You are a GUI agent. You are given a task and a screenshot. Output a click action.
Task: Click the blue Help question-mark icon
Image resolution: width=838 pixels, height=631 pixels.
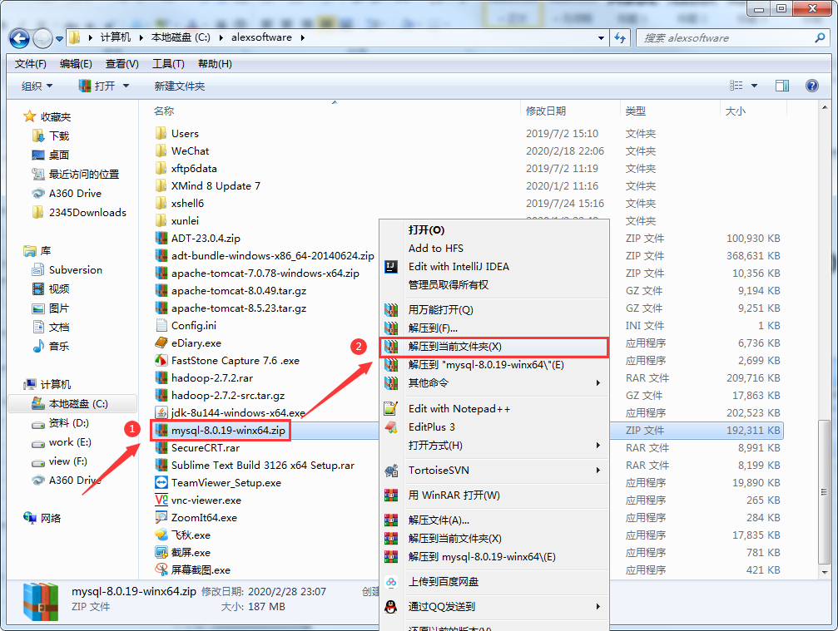click(812, 86)
